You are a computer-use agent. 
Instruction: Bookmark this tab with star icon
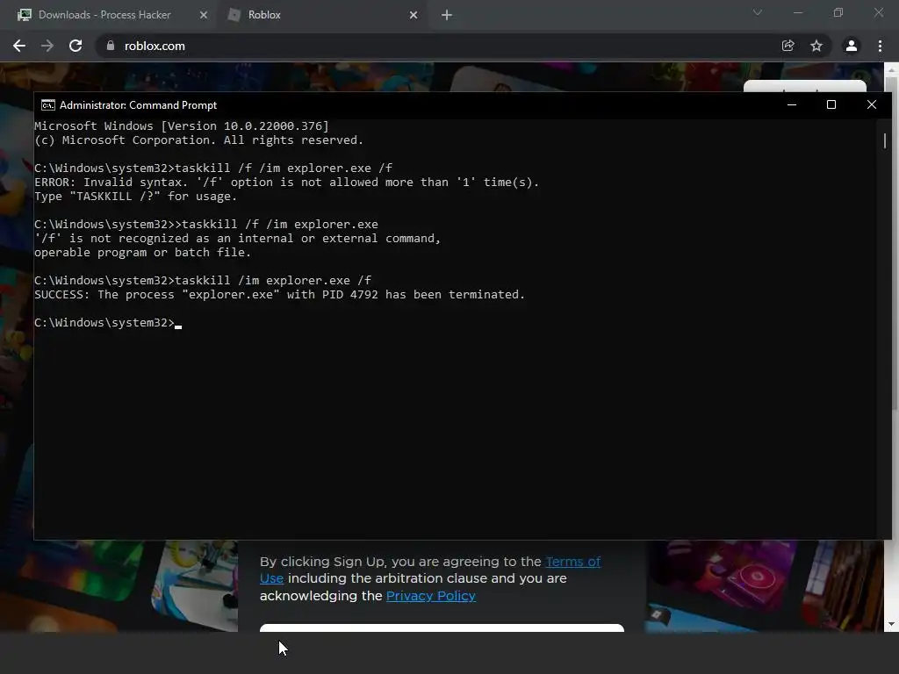tap(816, 46)
